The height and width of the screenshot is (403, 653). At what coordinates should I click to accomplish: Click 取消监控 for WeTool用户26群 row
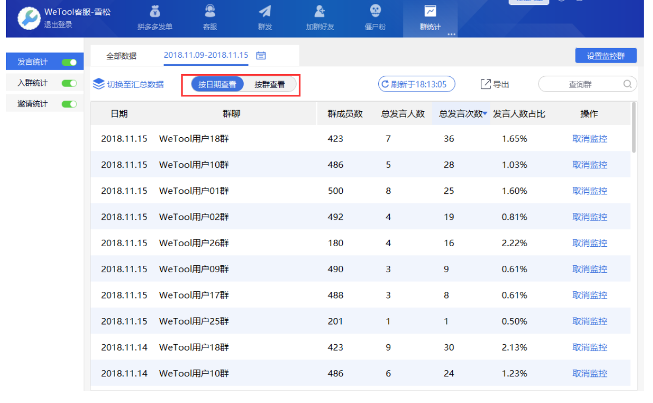tap(590, 243)
